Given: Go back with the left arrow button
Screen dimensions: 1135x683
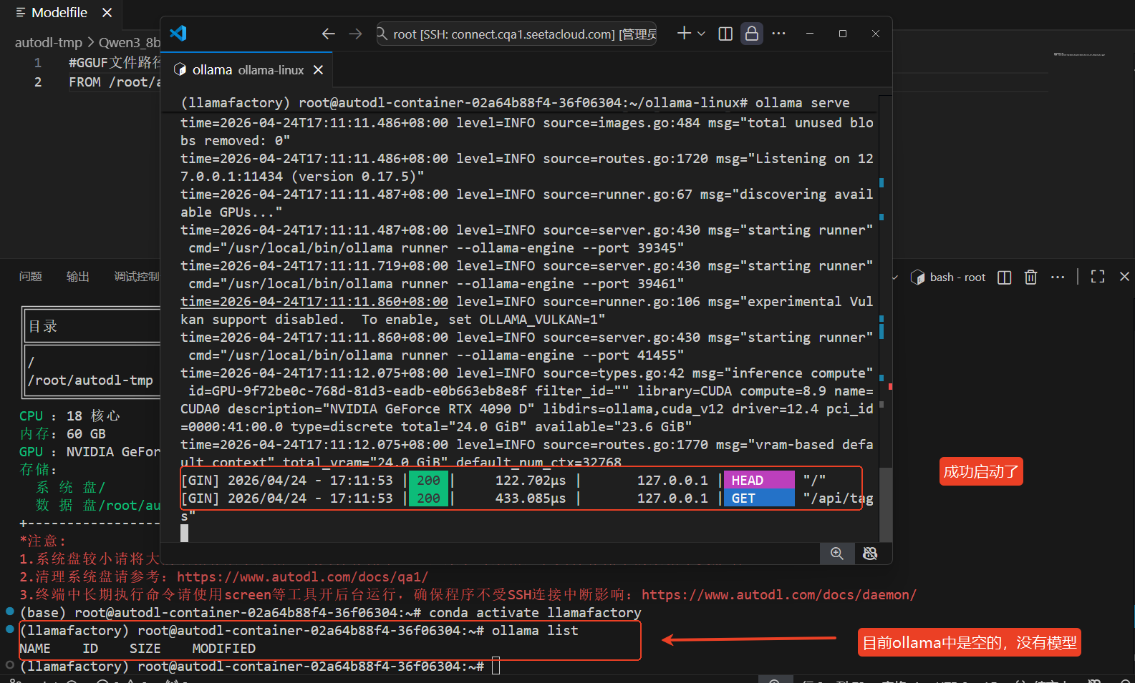Looking at the screenshot, I should 329,34.
